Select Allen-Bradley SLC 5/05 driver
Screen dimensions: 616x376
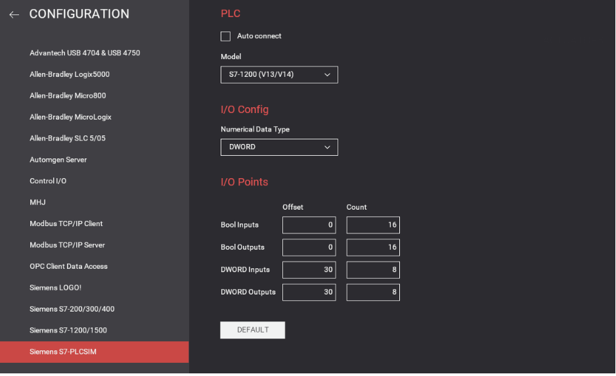(95, 138)
